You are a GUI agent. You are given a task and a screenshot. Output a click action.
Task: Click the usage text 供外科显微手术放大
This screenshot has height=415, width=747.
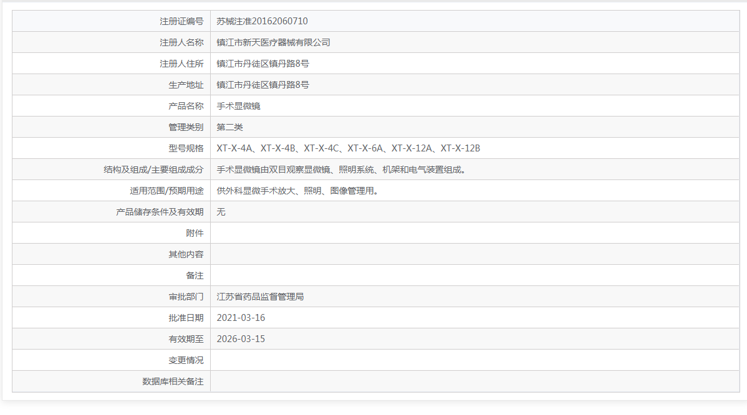[298, 191]
